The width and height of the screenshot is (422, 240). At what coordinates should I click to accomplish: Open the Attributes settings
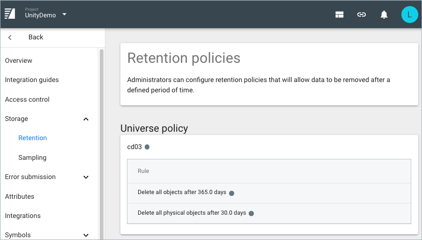(20, 197)
